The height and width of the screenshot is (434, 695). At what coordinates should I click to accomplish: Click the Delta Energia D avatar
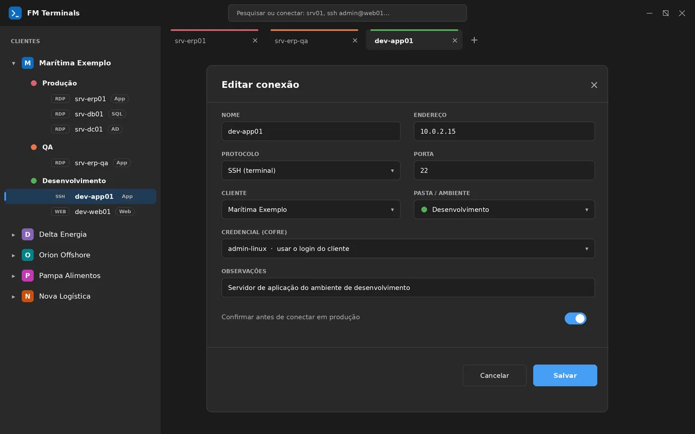click(28, 234)
